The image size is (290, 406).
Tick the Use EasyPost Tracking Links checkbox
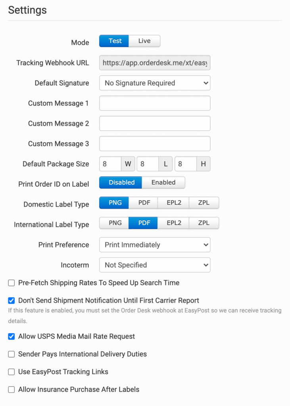[x=12, y=372]
